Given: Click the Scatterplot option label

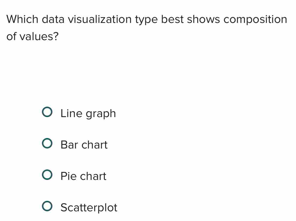Looking at the screenshot, I should [x=89, y=208].
